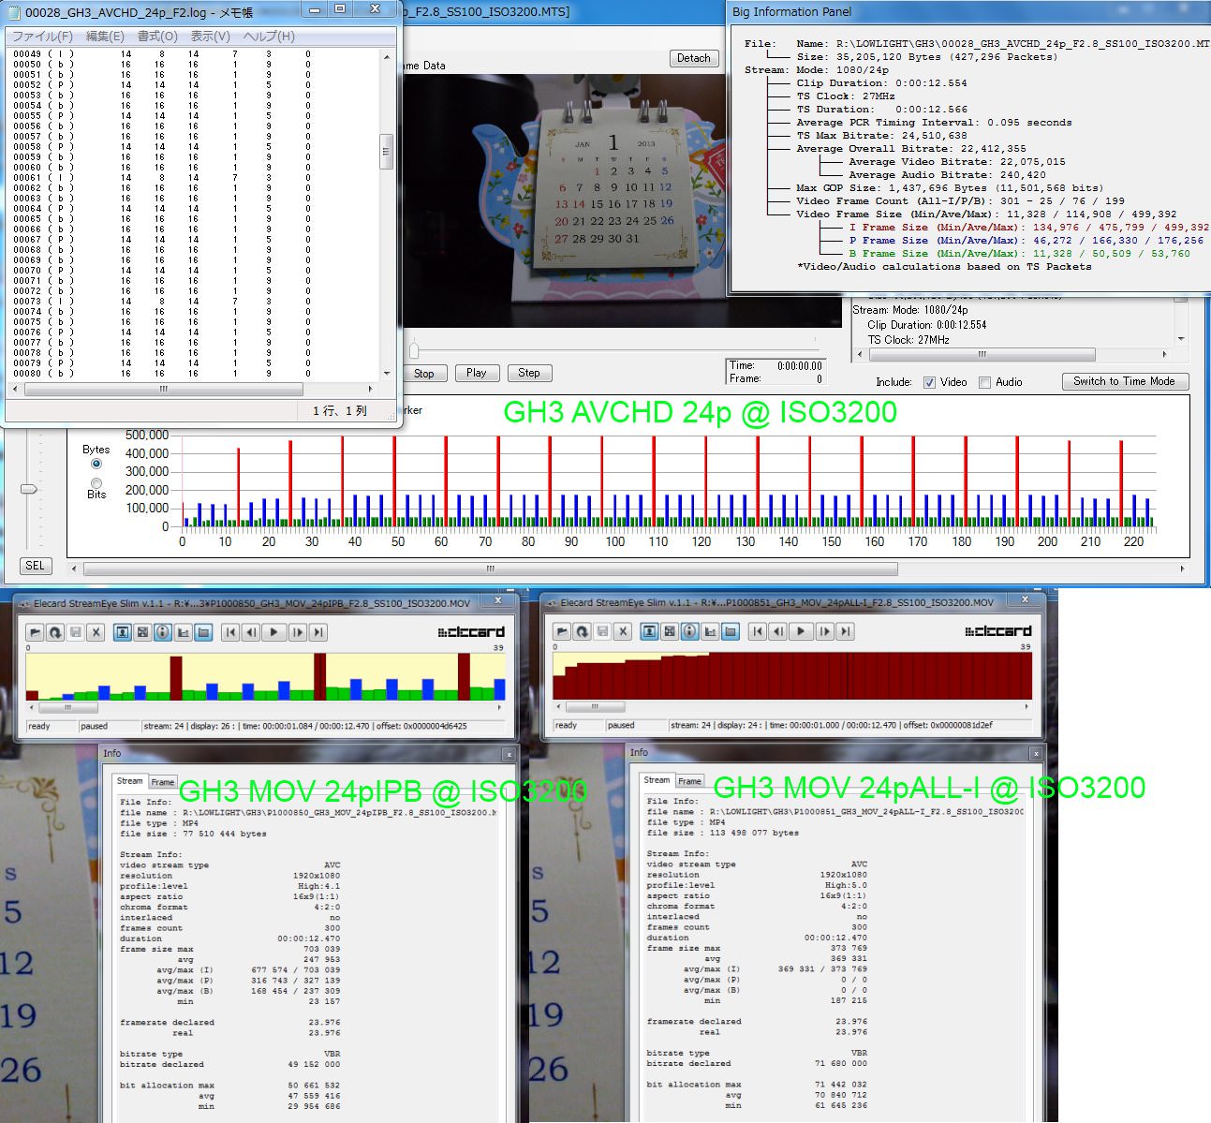
Task: Uncheck the Video include checkbox
Action: pos(929,382)
